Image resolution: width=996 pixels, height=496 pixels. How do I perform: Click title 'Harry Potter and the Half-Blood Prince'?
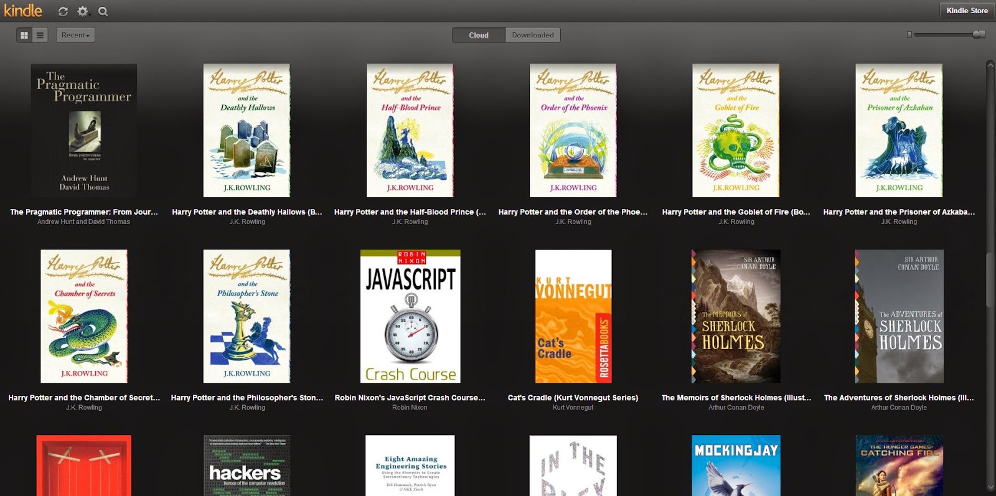point(410,212)
